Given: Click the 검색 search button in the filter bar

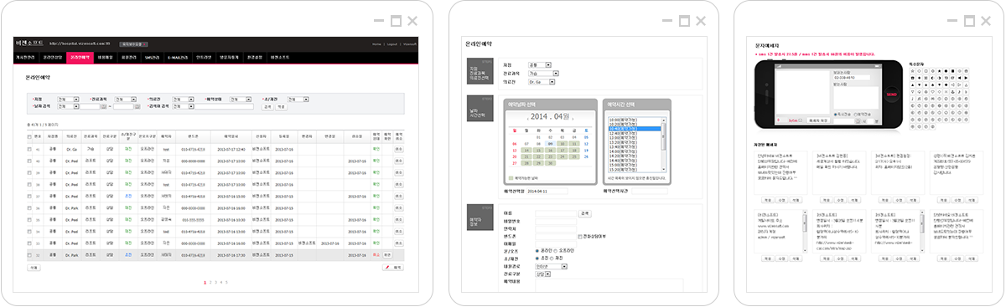Looking at the screenshot, I should tap(267, 106).
